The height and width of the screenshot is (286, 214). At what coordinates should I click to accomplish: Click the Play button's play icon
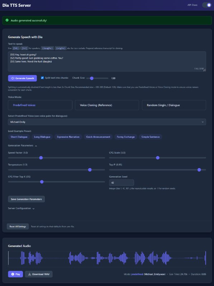[x=13, y=274]
